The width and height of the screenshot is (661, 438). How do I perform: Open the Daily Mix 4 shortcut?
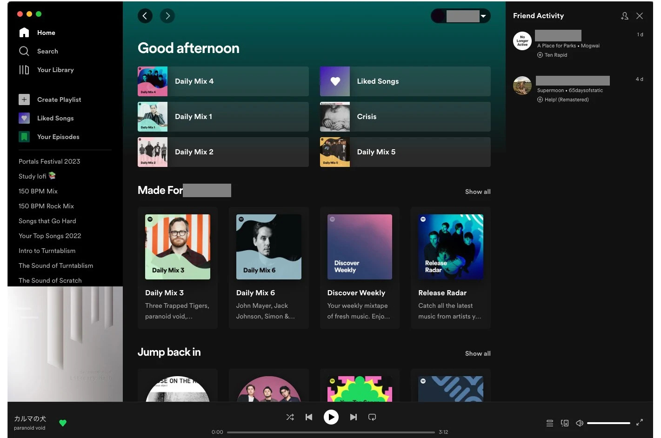click(x=223, y=81)
